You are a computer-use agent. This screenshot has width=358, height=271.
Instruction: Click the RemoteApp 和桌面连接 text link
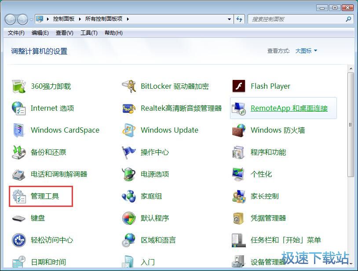click(289, 108)
